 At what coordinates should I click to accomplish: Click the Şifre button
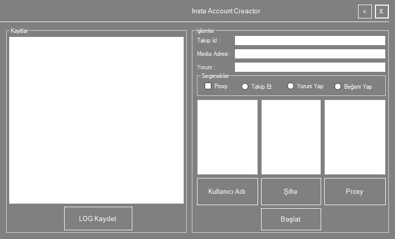click(x=291, y=192)
